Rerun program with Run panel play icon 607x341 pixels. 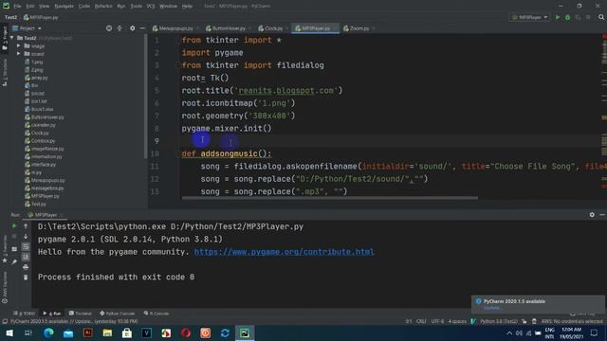coord(14,225)
